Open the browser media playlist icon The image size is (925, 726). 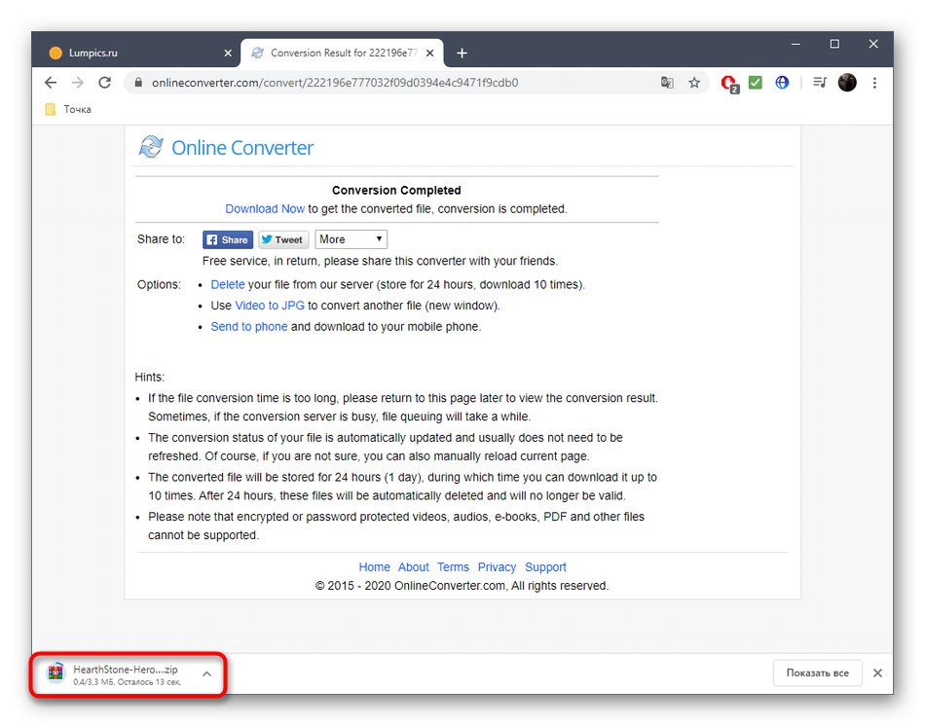pos(819,83)
